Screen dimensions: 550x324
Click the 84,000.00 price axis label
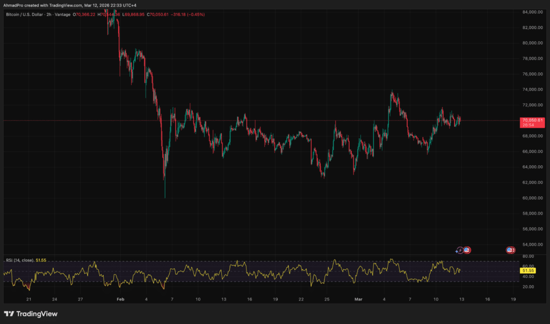point(531,12)
